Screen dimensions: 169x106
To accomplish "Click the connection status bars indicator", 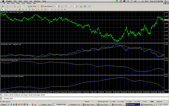I will click(152, 102).
